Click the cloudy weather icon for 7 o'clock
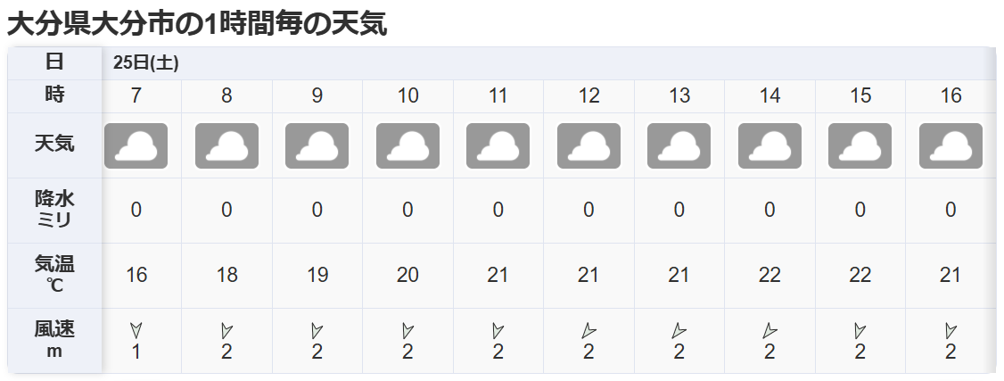 point(136,146)
